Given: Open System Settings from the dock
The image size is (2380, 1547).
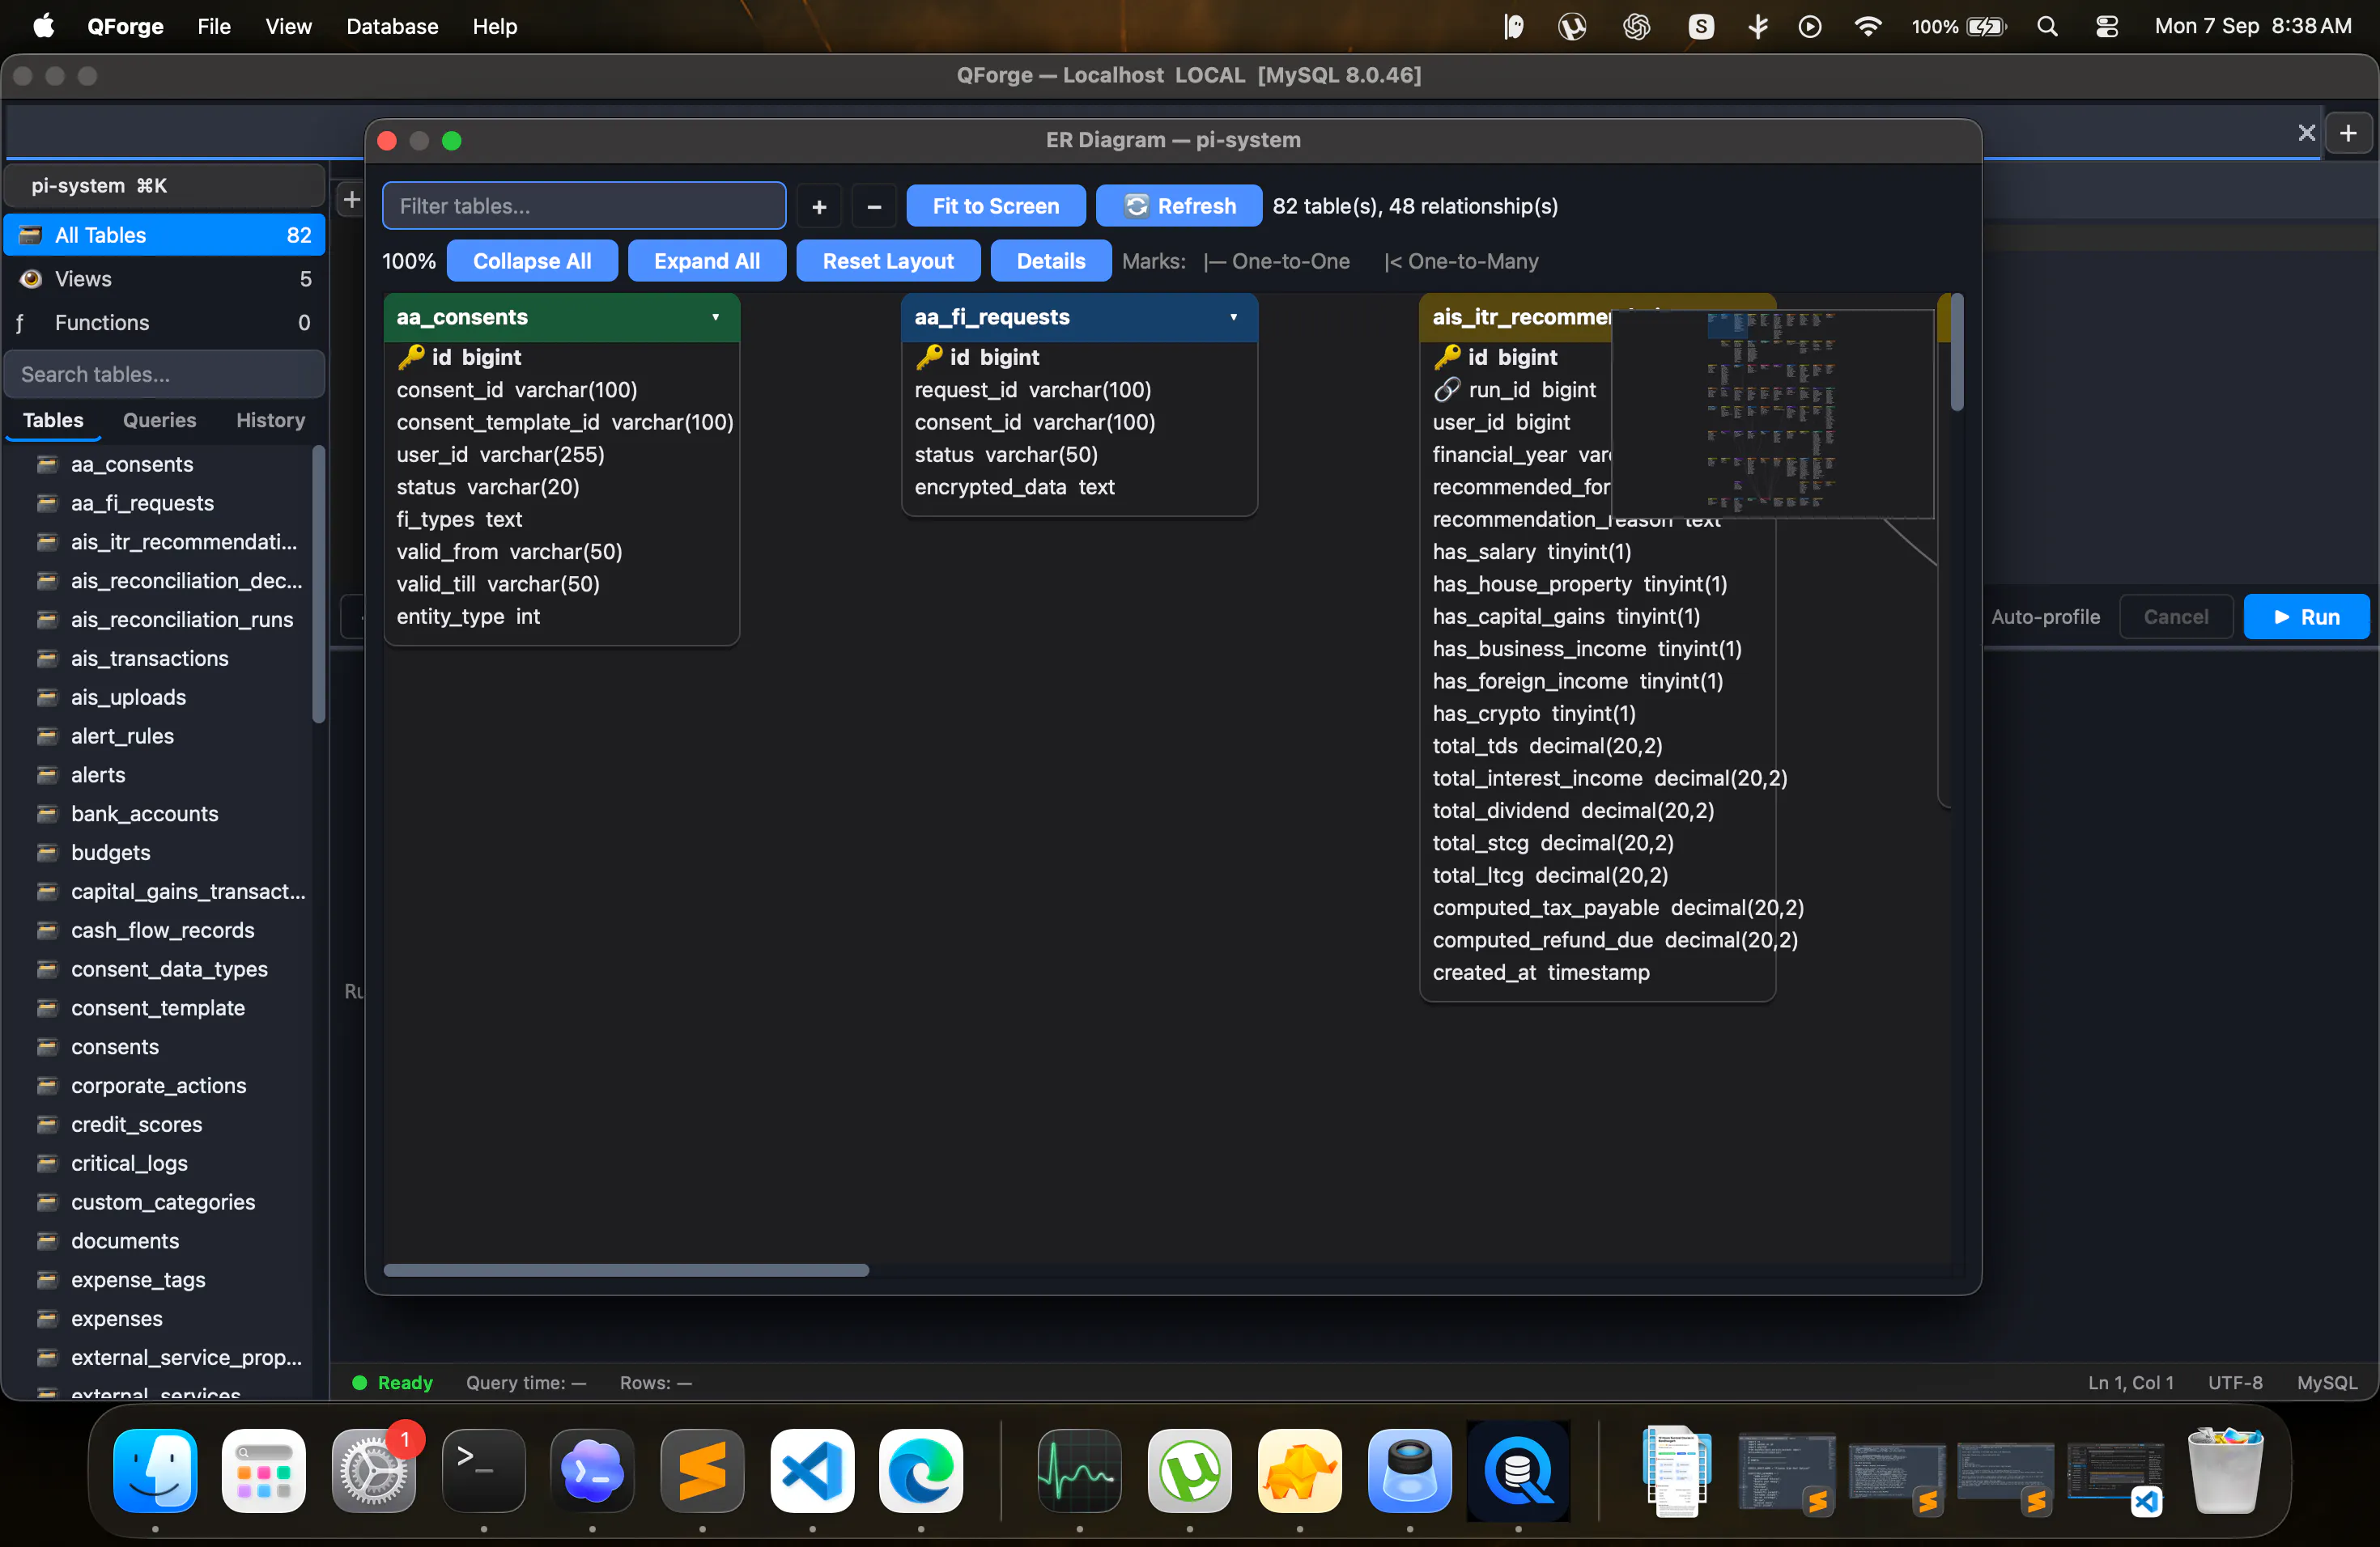Looking at the screenshot, I should pos(374,1471).
